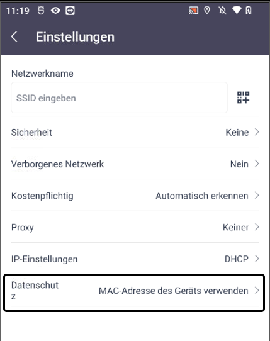The image size is (270, 341).
Task: Tap the Keine security value
Action: coord(237,133)
